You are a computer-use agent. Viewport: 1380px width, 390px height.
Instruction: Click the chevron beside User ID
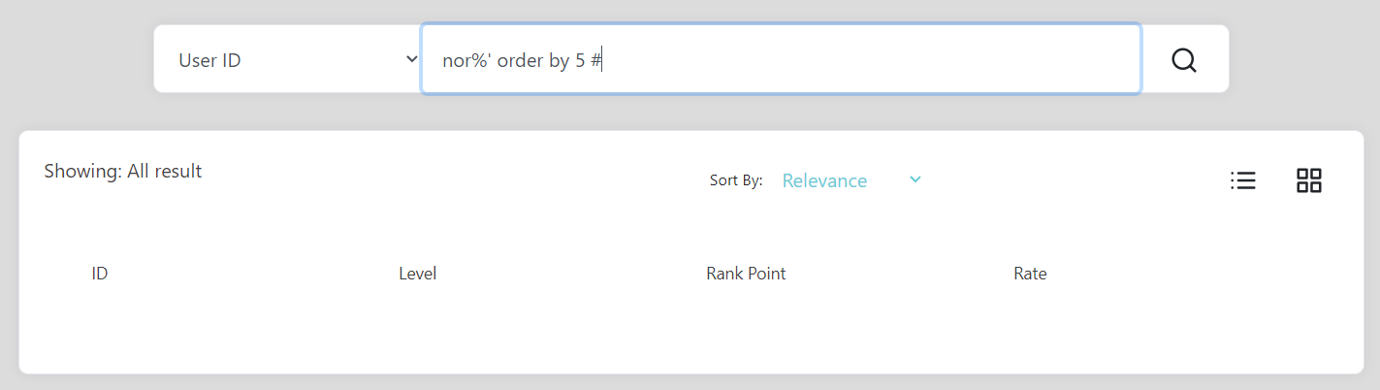click(x=411, y=59)
